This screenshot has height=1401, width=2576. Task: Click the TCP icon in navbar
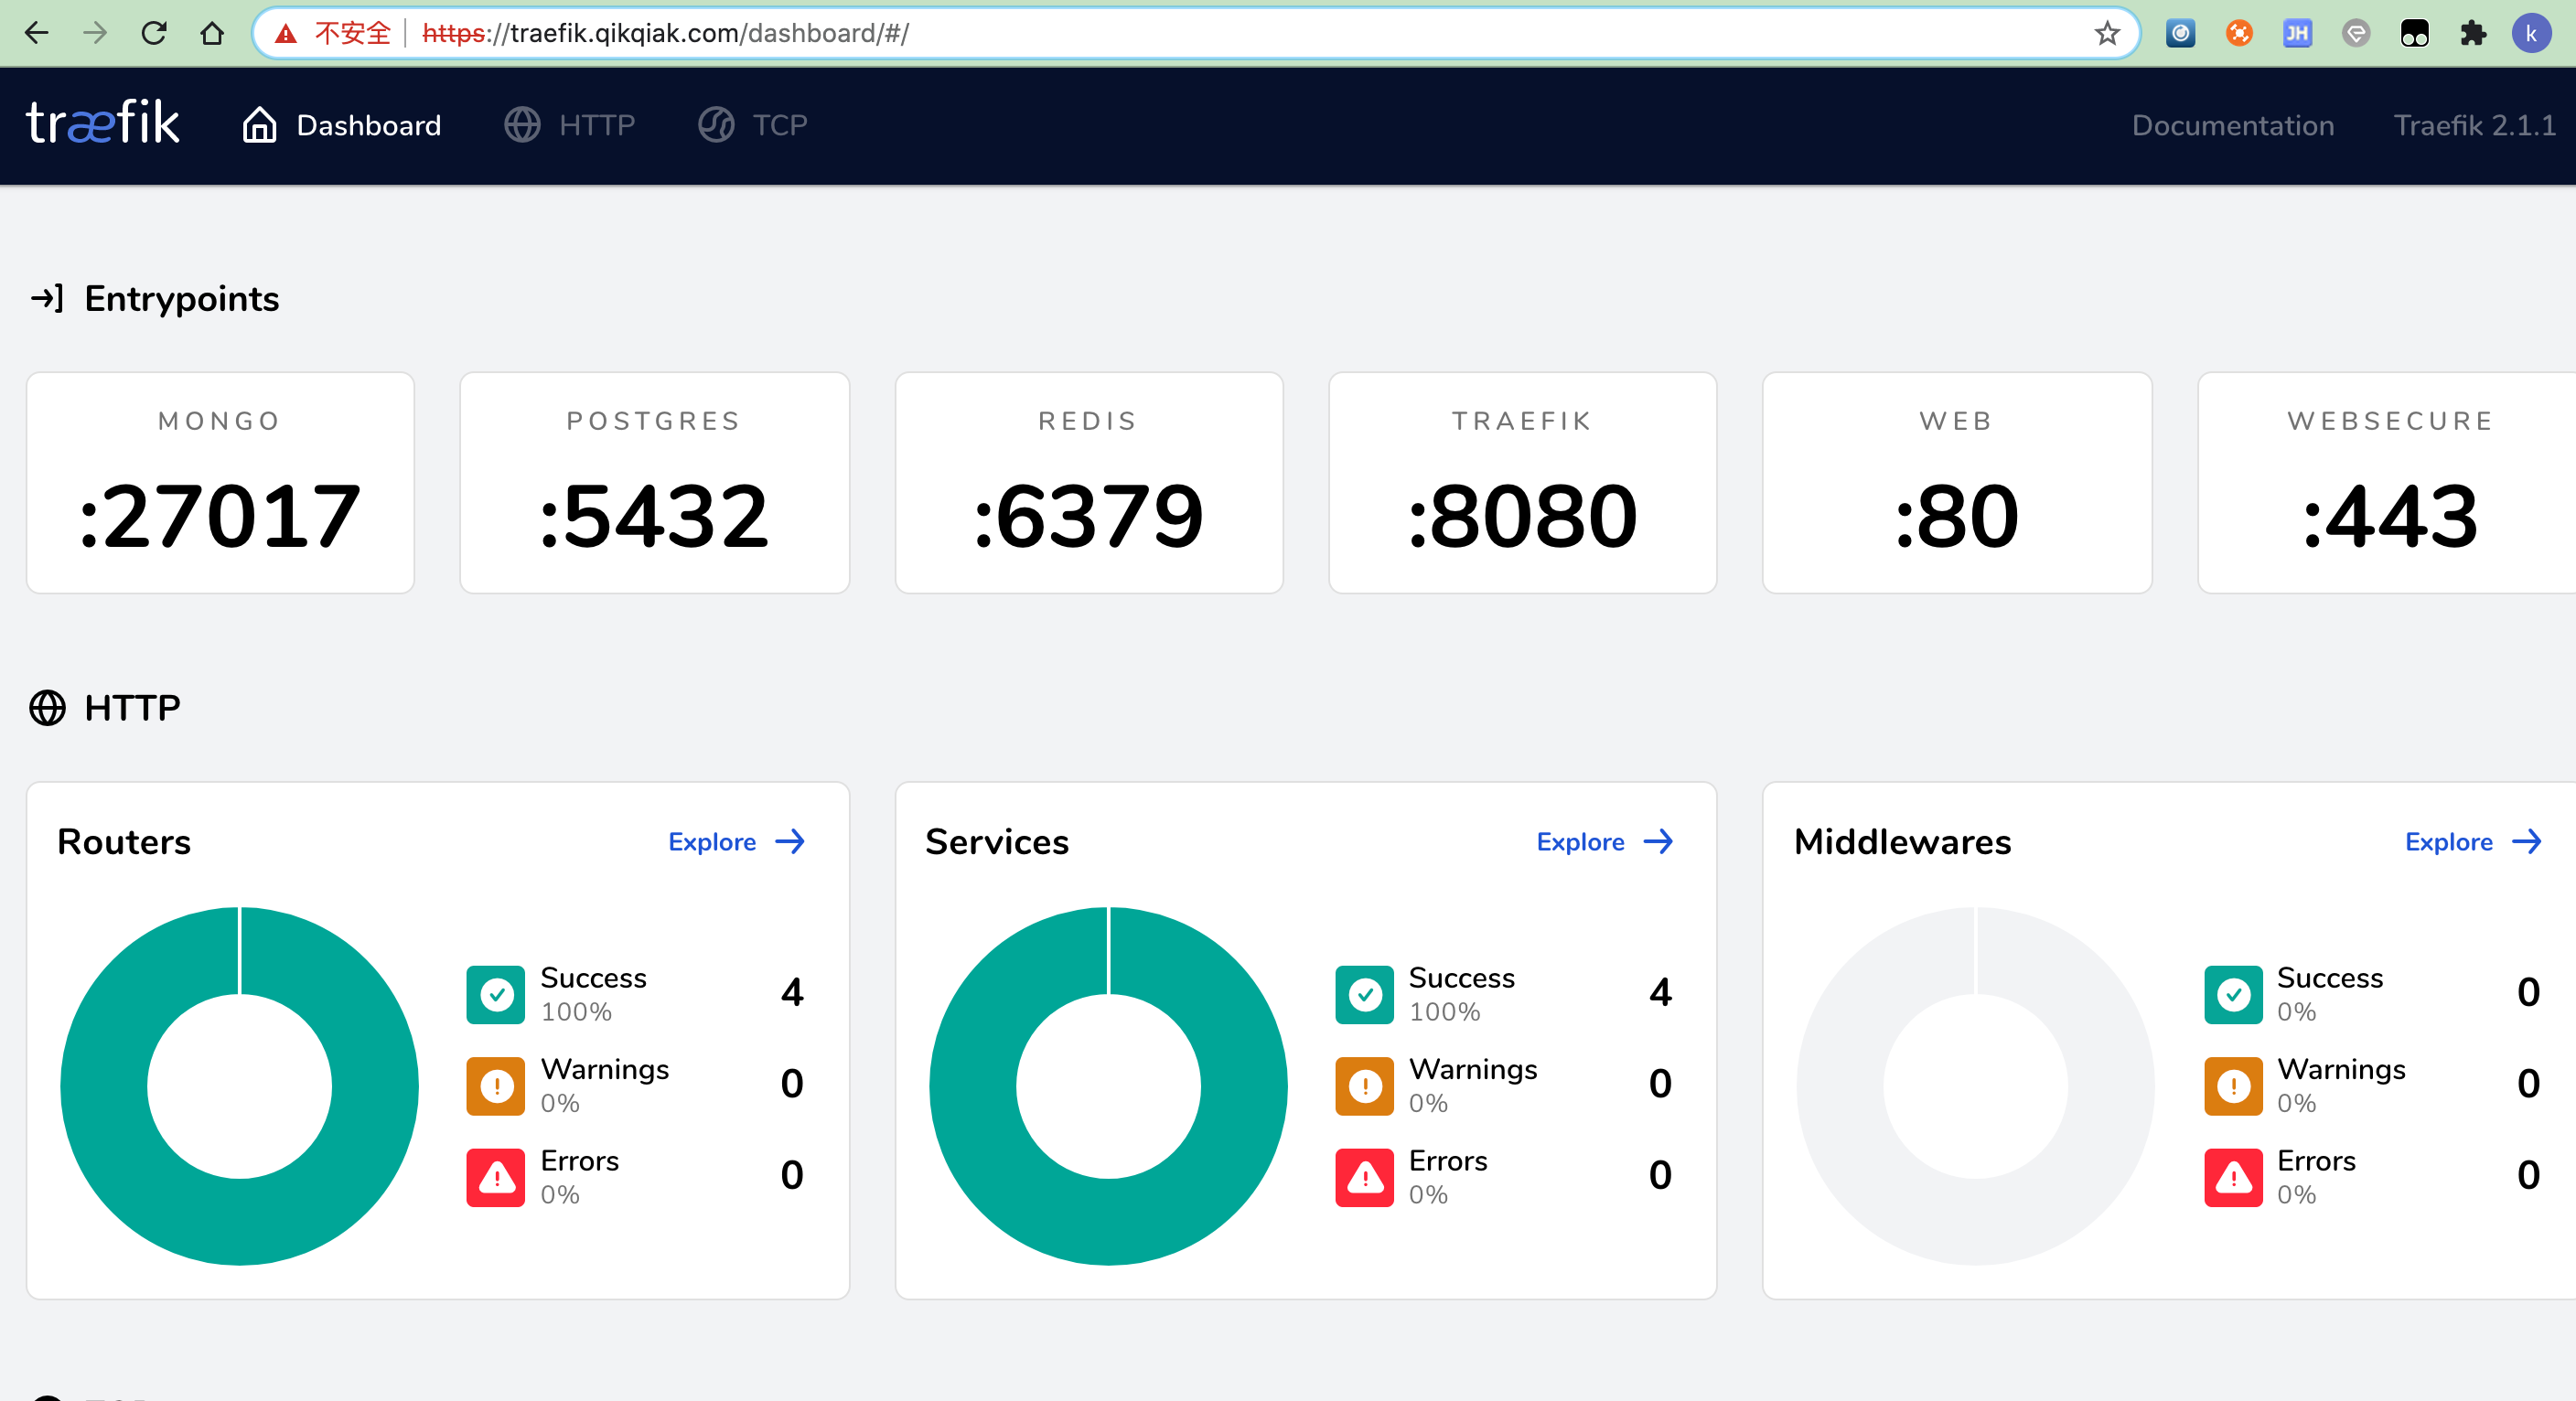pos(716,125)
